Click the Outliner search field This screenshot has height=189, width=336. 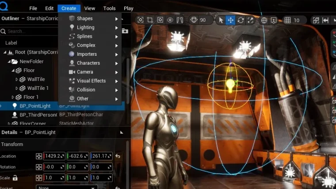[29, 31]
